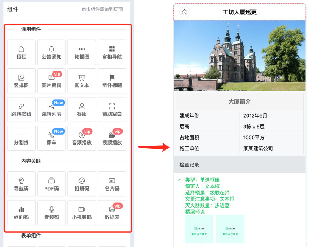Choose the 导航码 navigation code component
This screenshot has height=247, width=318.
point(21,184)
